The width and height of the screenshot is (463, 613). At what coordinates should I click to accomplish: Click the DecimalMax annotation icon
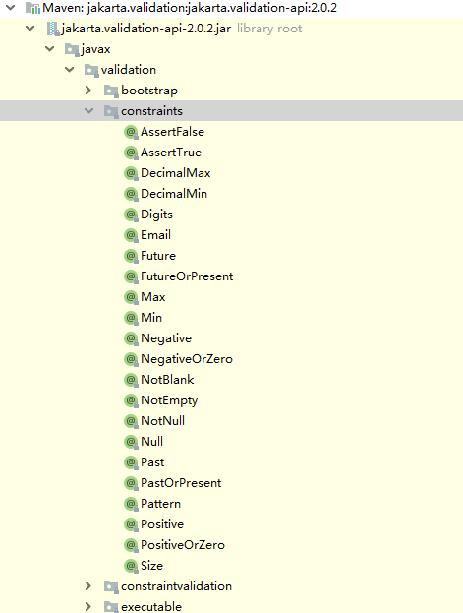click(x=132, y=173)
